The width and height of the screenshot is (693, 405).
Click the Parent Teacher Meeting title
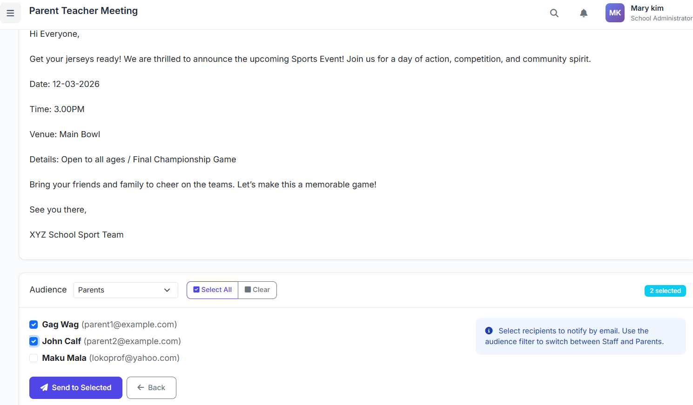click(x=83, y=11)
